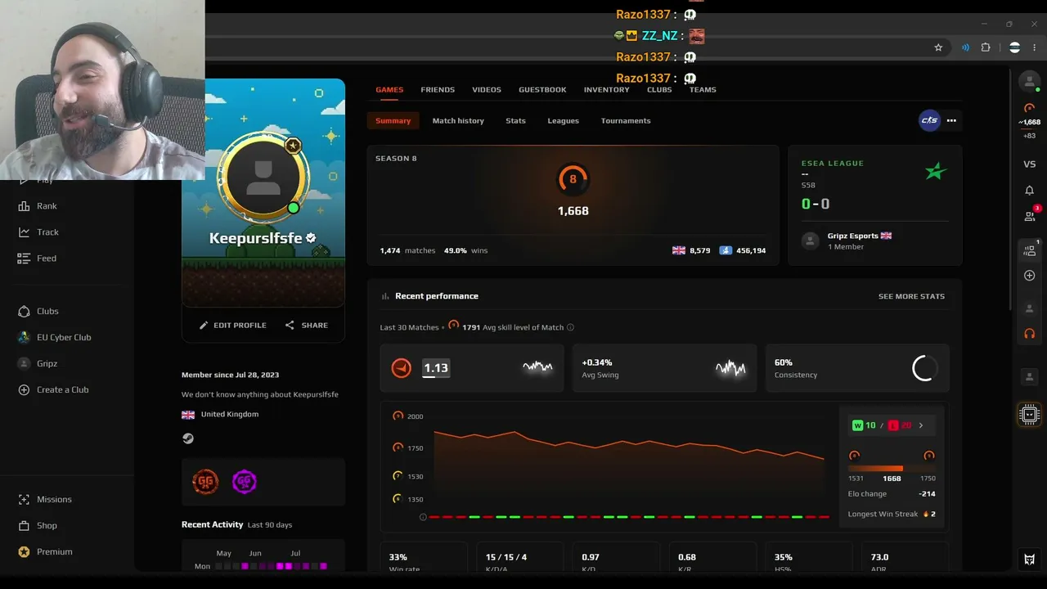The height and width of the screenshot is (589, 1047).
Task: Click the Edit Profile button
Action: 233,326
